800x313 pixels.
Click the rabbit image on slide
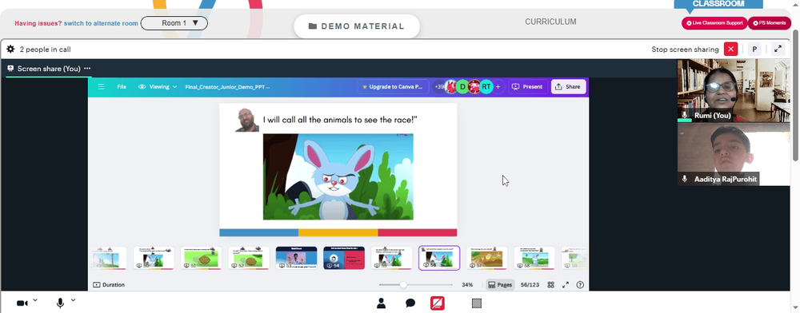(338, 176)
